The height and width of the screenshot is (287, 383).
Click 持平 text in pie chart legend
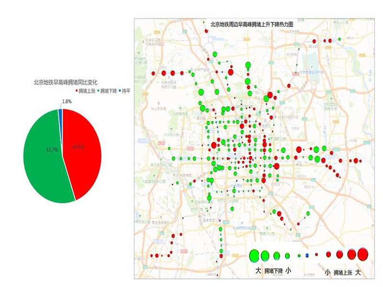(x=126, y=90)
